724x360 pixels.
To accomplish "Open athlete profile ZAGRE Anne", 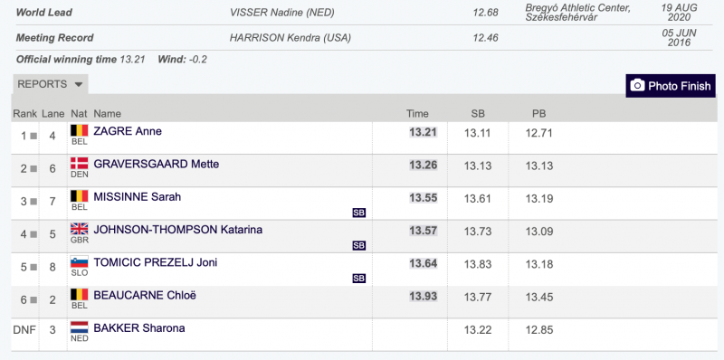I will [x=128, y=131].
